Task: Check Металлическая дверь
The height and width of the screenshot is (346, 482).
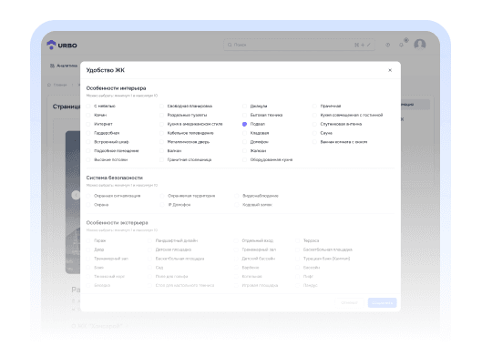Action: tap(161, 142)
